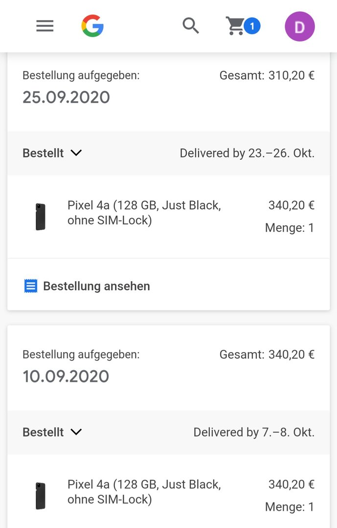This screenshot has height=528, width=337.
Task: Click Delivered by 7.–8. Okt. text
Action: (254, 432)
